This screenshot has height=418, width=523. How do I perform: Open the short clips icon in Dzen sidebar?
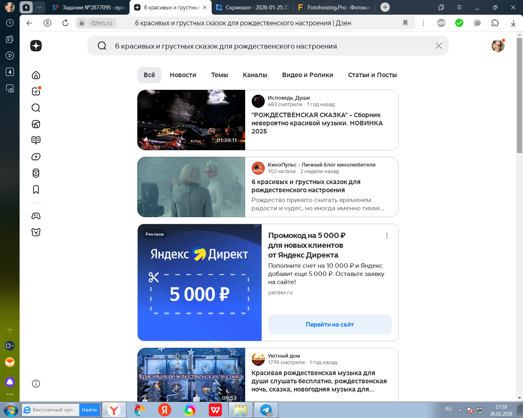[36, 173]
